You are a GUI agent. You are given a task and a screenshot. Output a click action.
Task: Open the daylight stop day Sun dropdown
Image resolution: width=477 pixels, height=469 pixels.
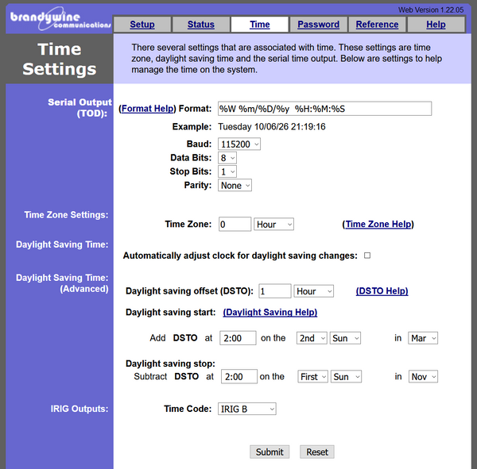(x=346, y=377)
